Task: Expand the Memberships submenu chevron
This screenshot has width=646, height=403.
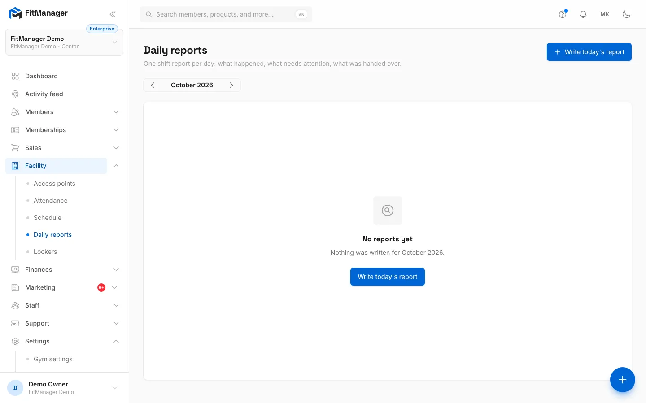Action: [116, 130]
